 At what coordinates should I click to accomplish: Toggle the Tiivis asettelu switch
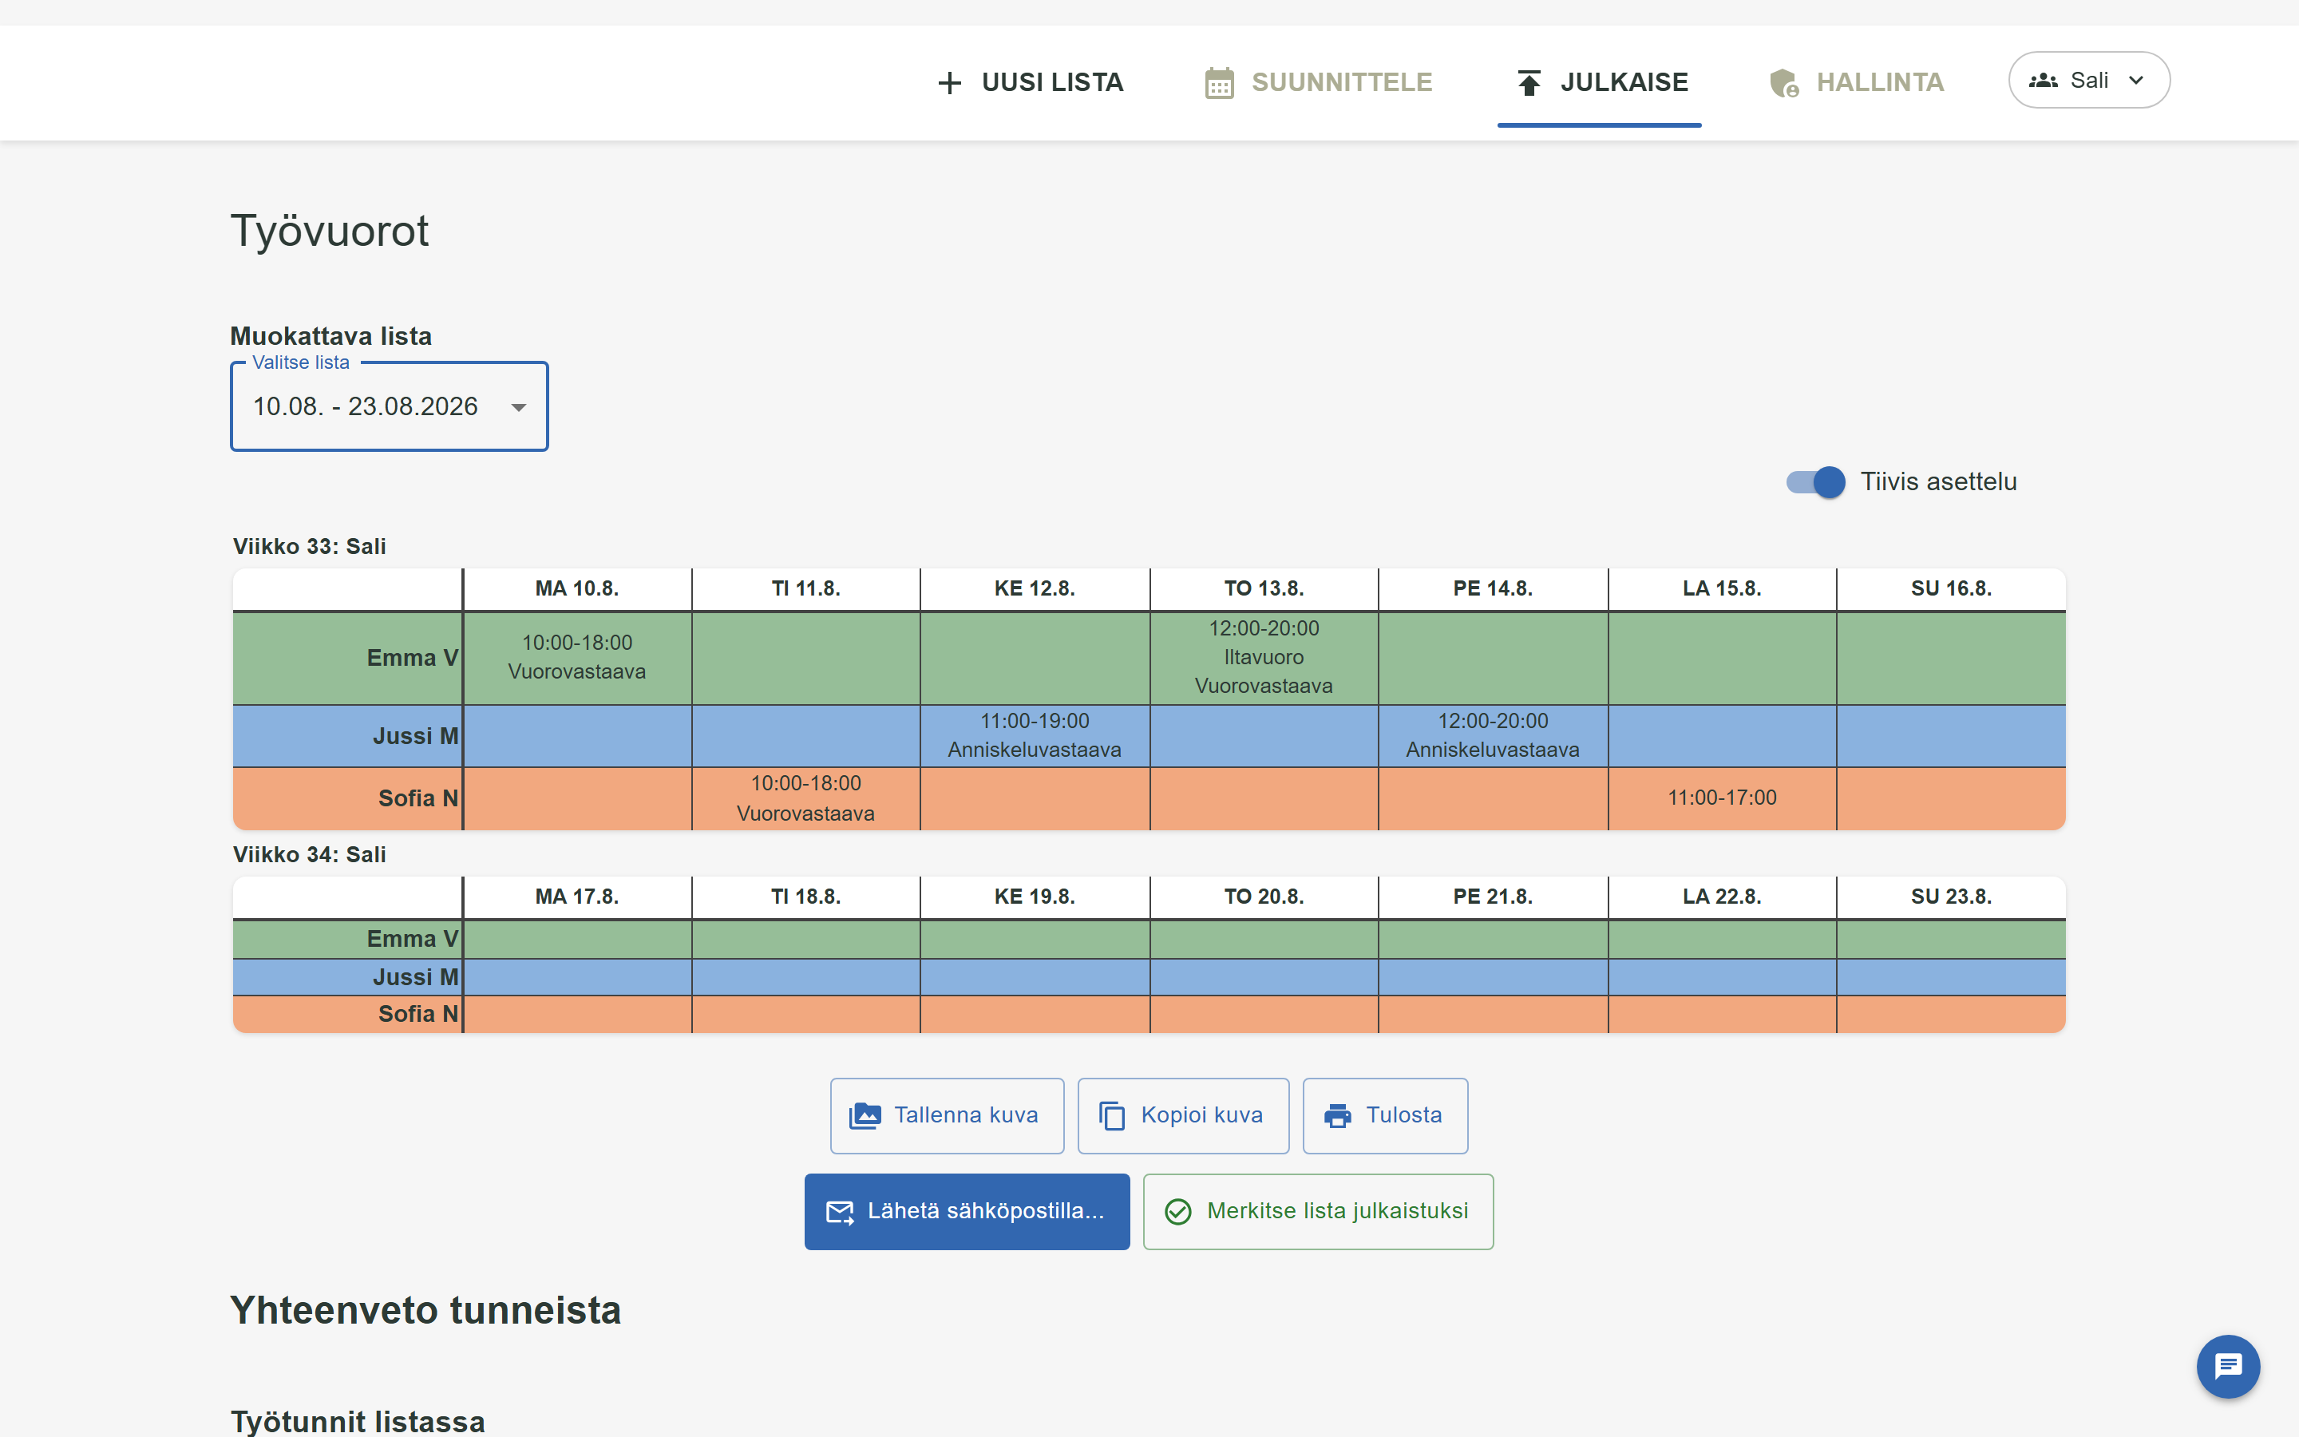click(1815, 482)
